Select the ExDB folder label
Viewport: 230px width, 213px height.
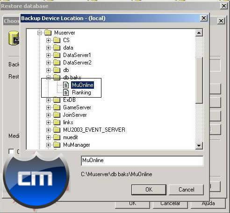[69, 100]
